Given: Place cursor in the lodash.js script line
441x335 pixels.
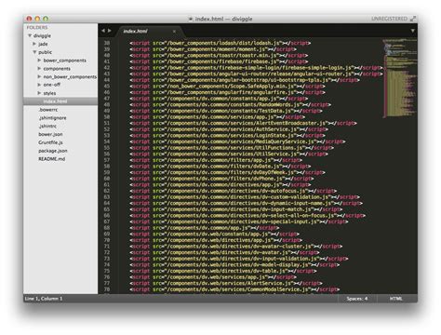Looking at the screenshot, I should (220, 43).
